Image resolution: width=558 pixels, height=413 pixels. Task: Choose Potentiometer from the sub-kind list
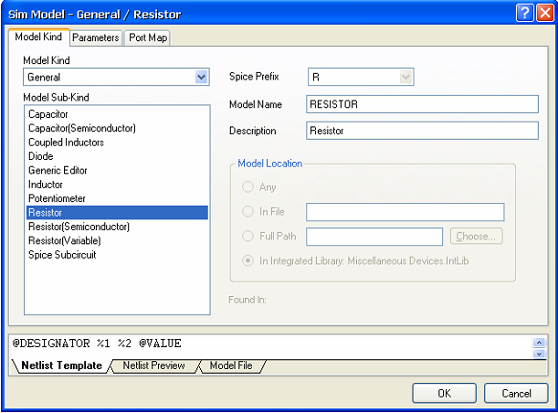57,198
